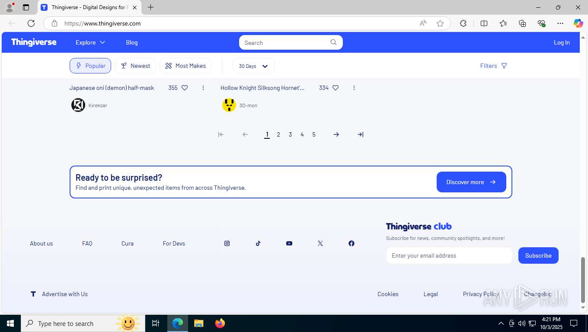Viewport: 588px width, 332px height.
Task: Open browser Extensions icon
Action: pyautogui.click(x=463, y=23)
